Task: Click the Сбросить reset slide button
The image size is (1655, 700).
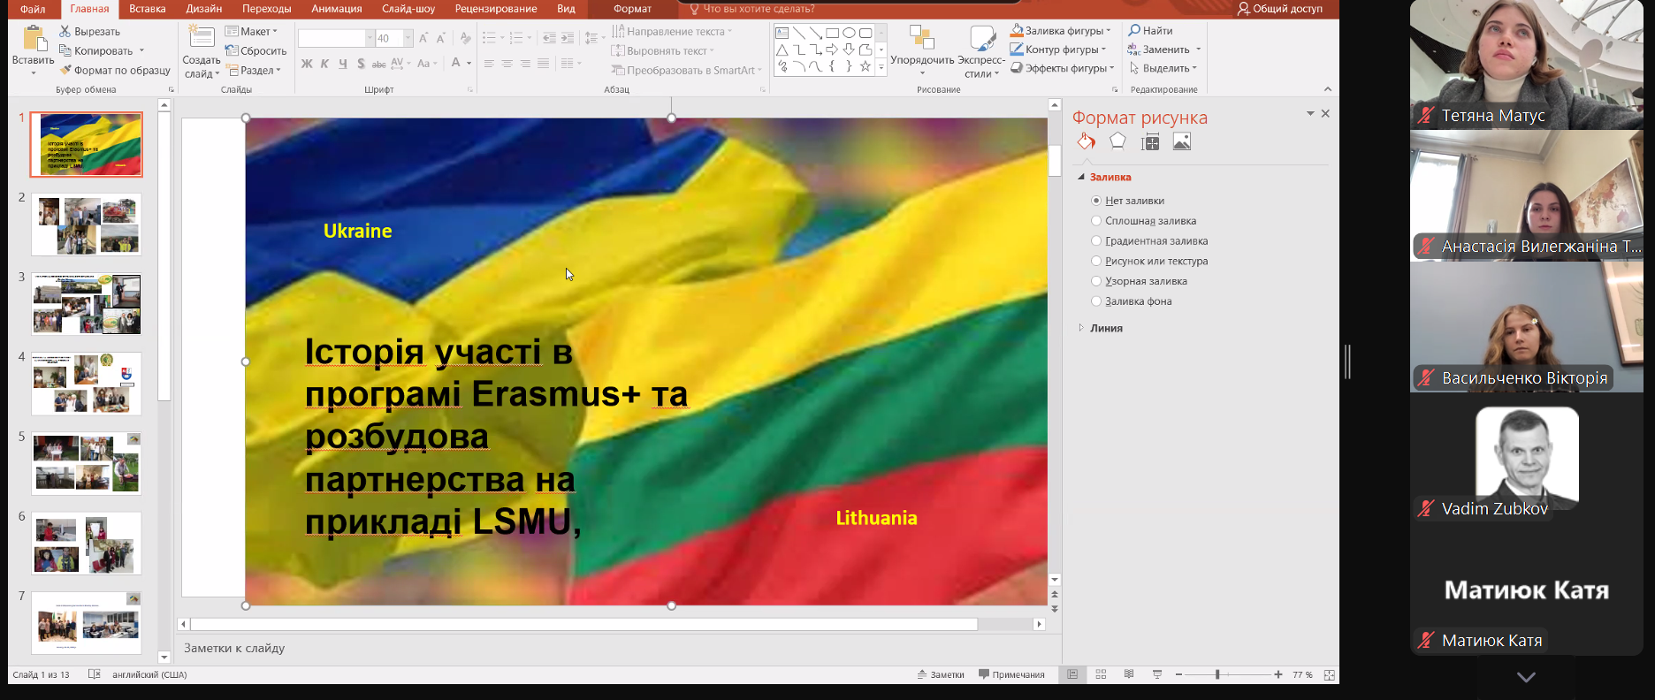Action: (255, 50)
